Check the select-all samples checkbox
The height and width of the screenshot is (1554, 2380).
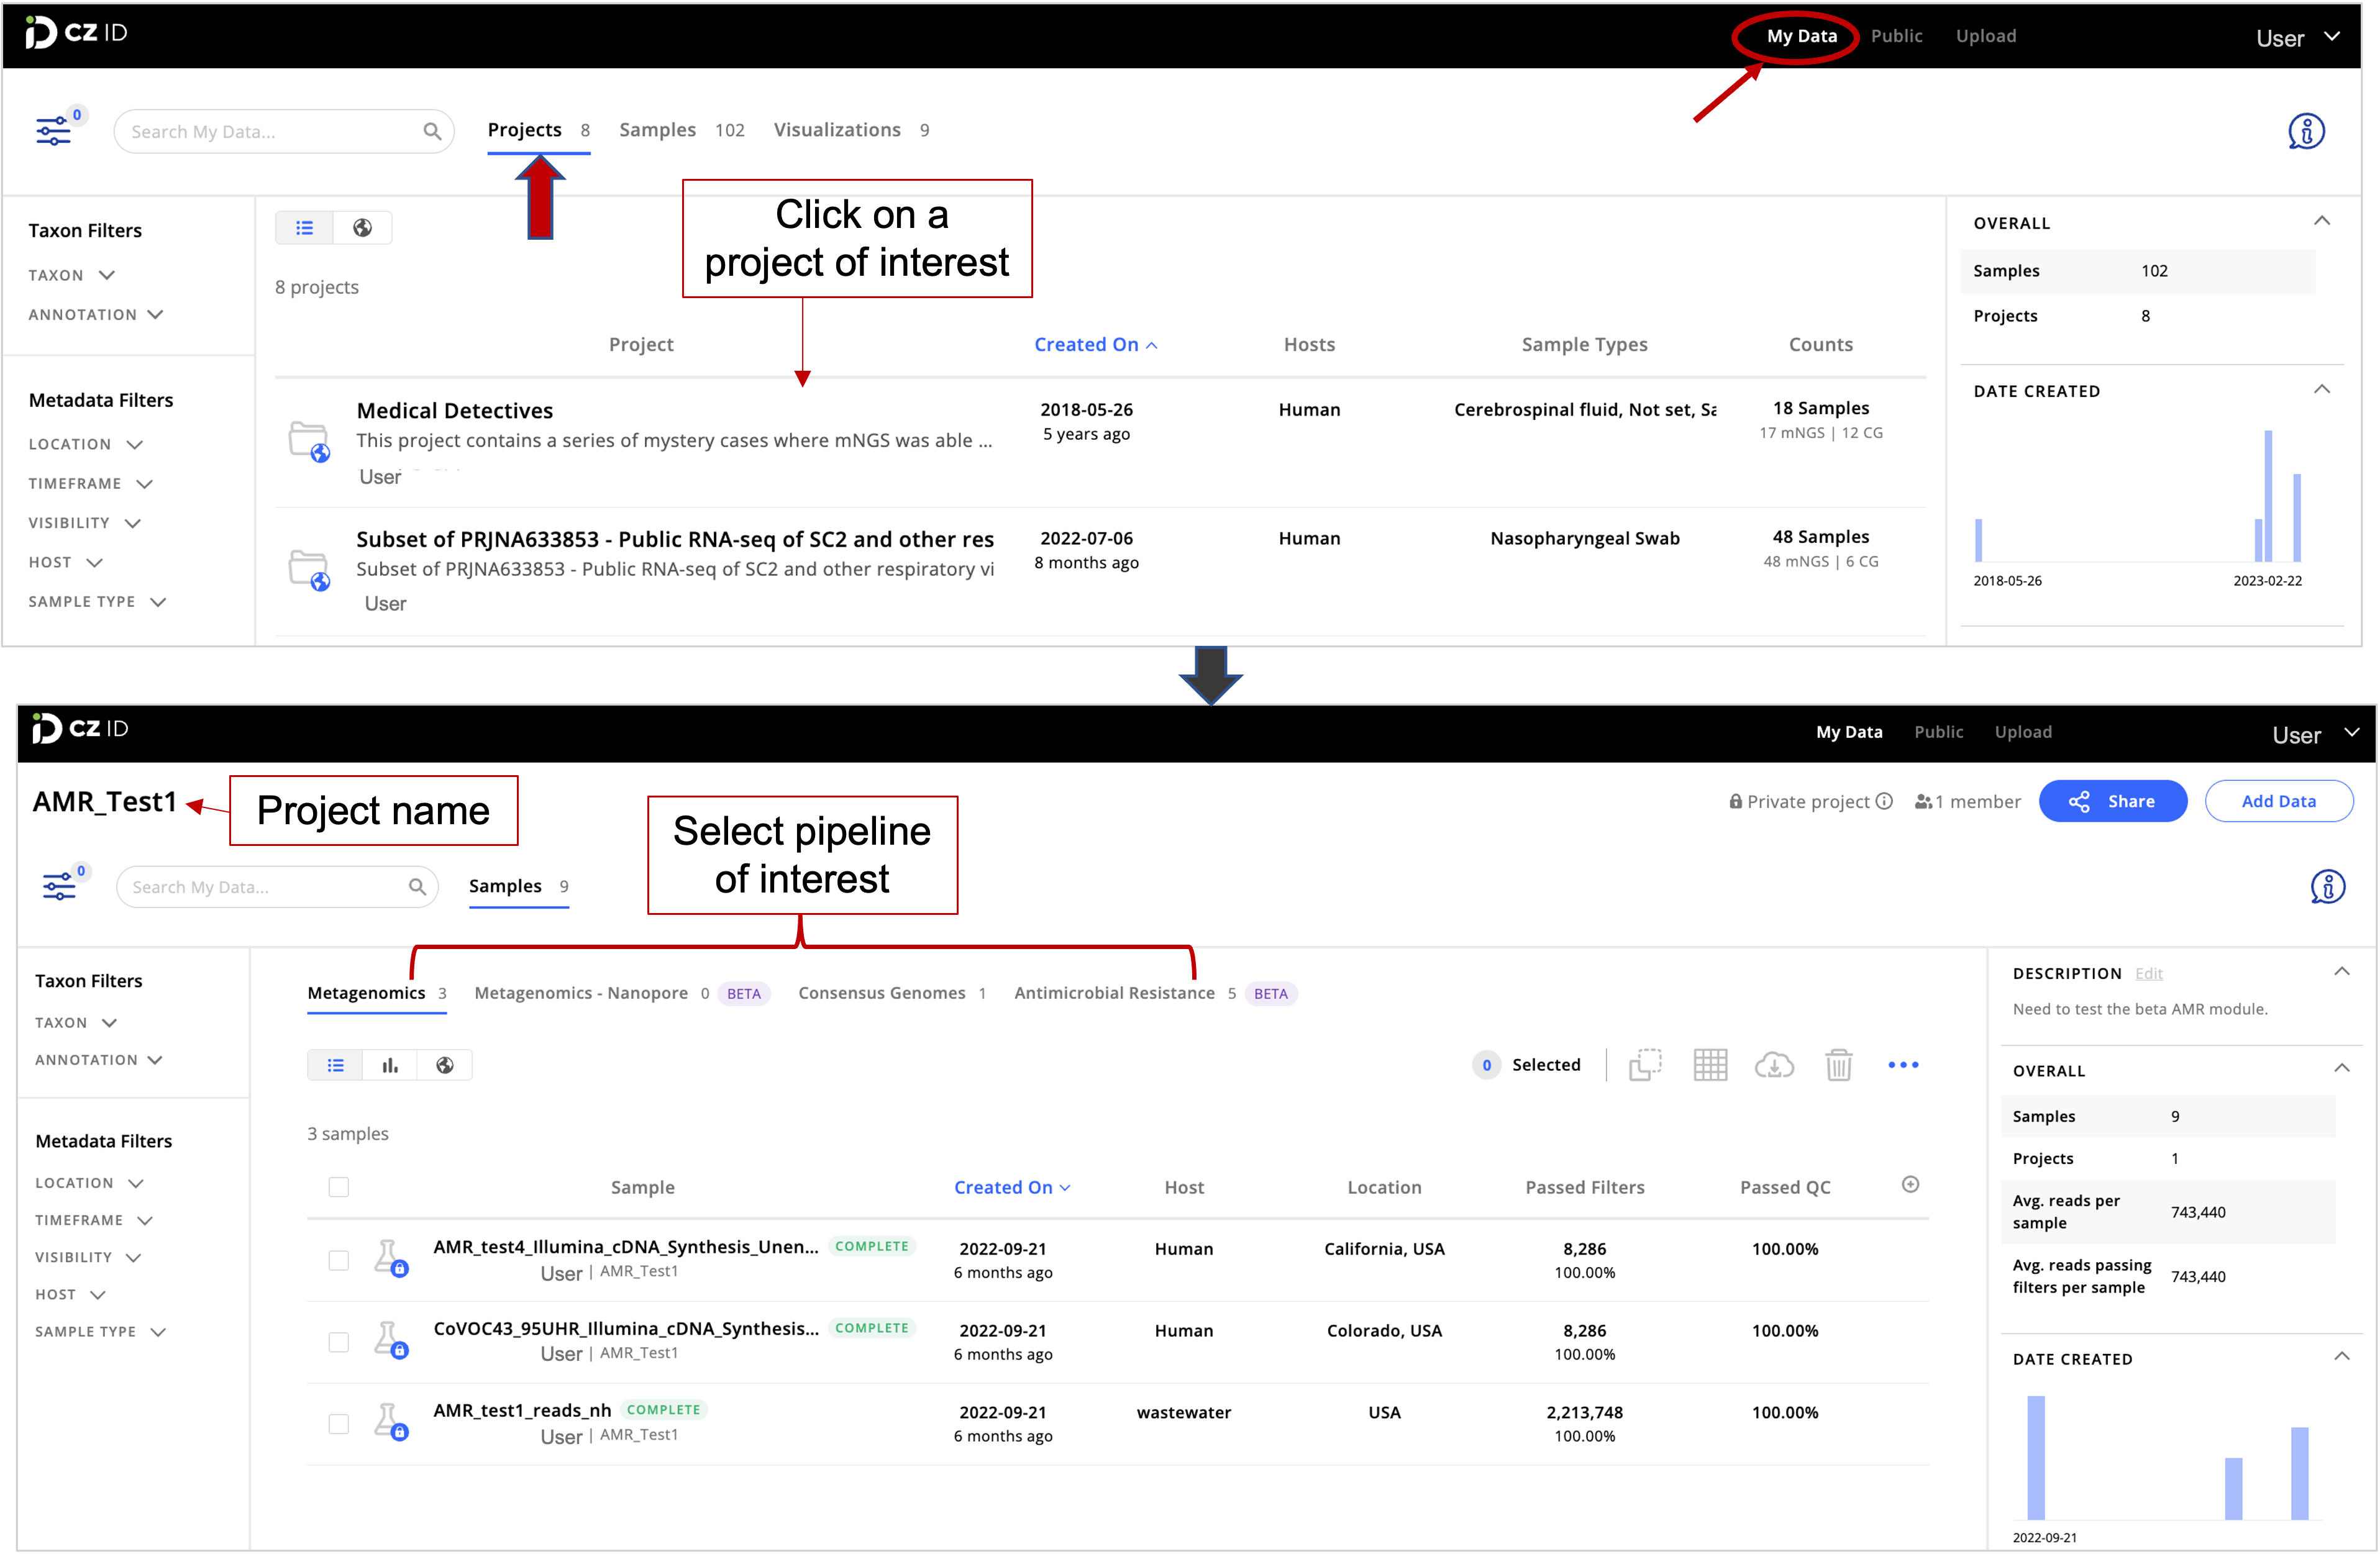point(339,1187)
